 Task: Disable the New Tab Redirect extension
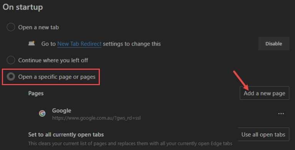[273, 44]
